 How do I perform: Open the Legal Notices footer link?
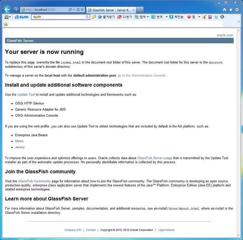tap(166, 230)
